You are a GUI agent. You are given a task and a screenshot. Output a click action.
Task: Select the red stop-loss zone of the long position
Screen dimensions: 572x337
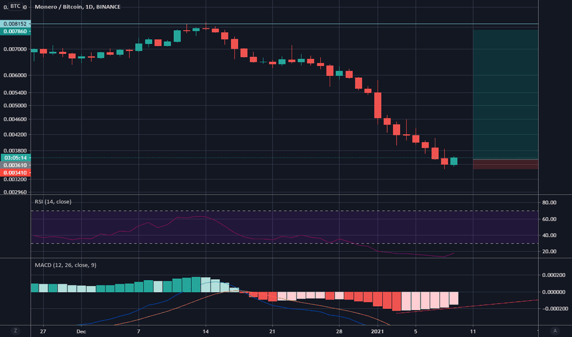pyautogui.click(x=505, y=164)
